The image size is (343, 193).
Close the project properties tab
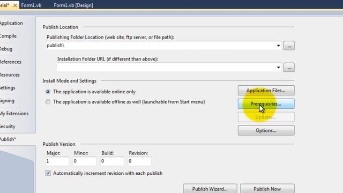point(15,5)
